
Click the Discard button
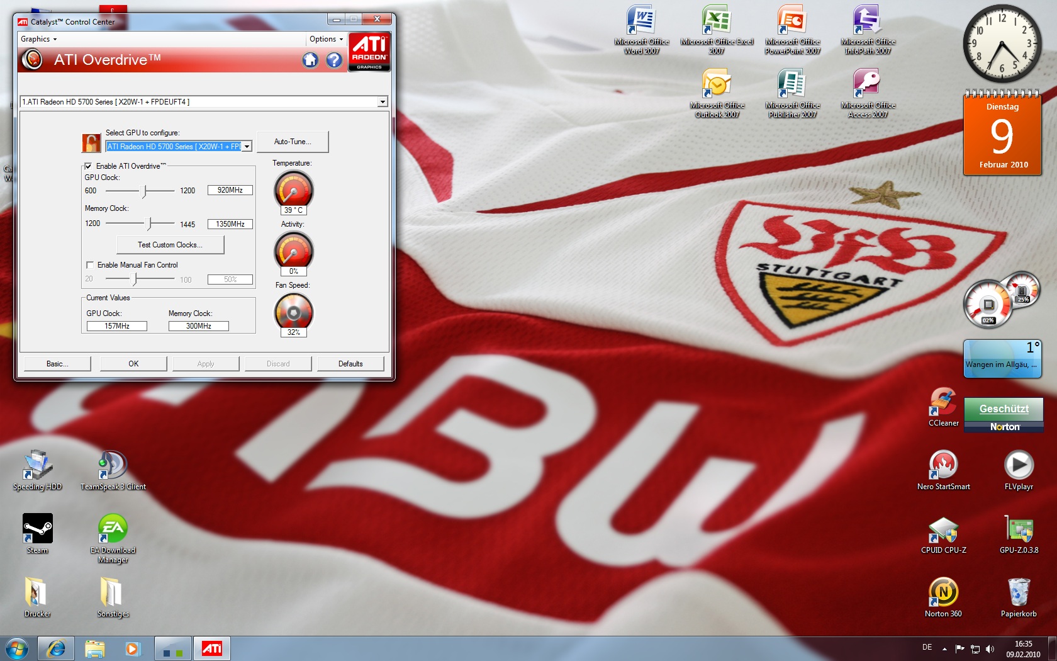(x=278, y=364)
